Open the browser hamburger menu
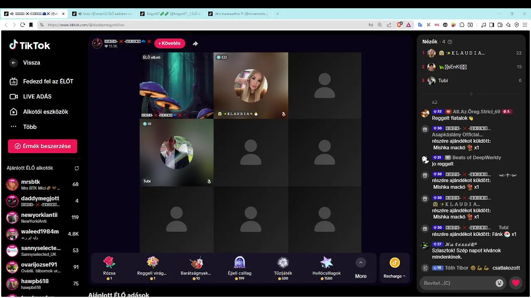The height and width of the screenshot is (298, 531). tap(525, 25)
